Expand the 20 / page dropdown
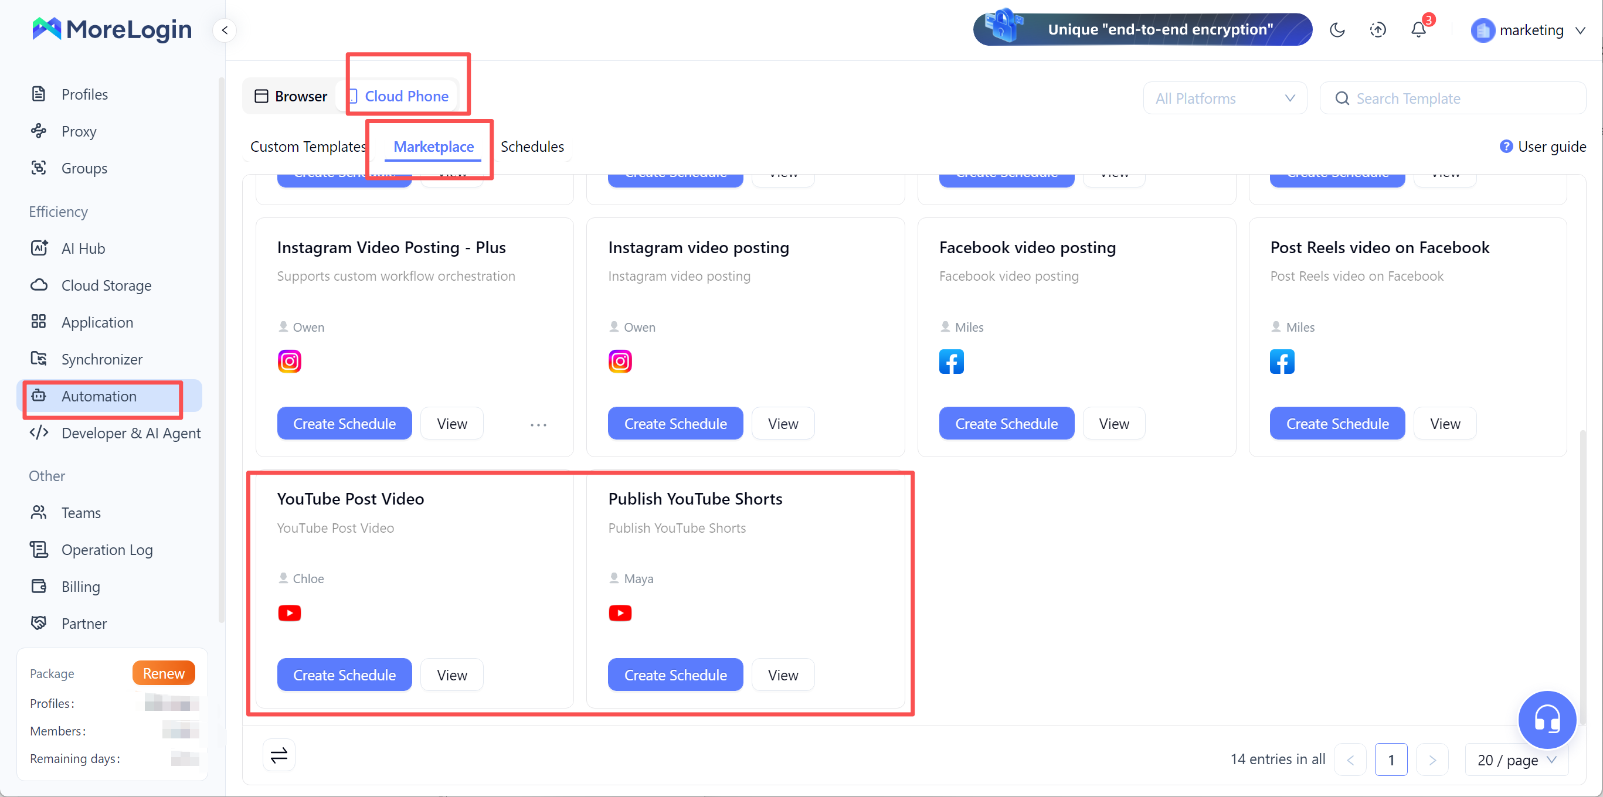 click(1516, 759)
